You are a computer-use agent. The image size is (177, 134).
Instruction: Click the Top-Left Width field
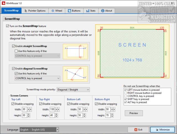coord(24,109)
